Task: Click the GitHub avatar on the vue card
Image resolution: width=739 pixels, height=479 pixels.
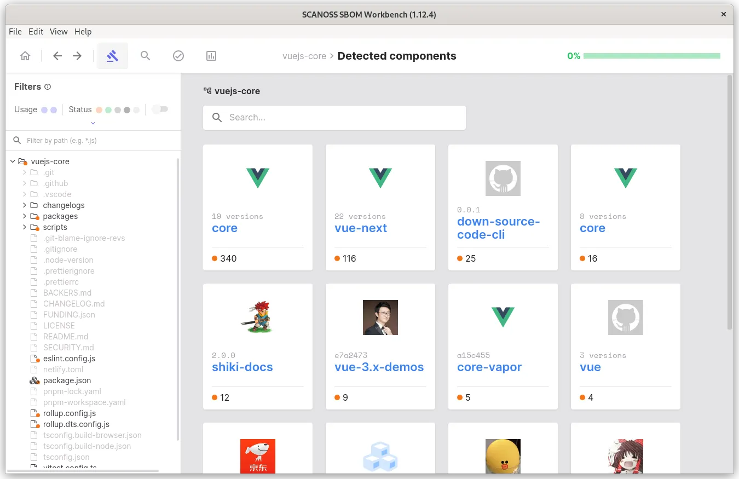Action: click(626, 318)
